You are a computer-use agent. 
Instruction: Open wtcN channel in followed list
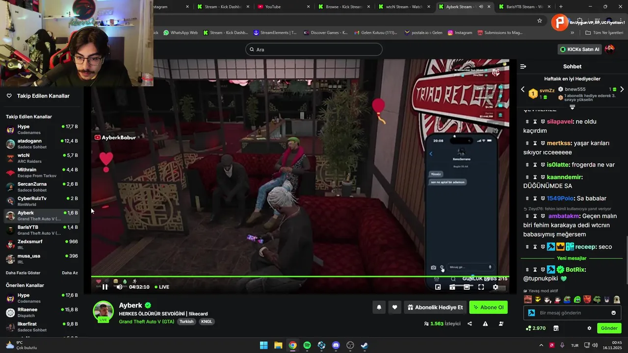click(42, 158)
